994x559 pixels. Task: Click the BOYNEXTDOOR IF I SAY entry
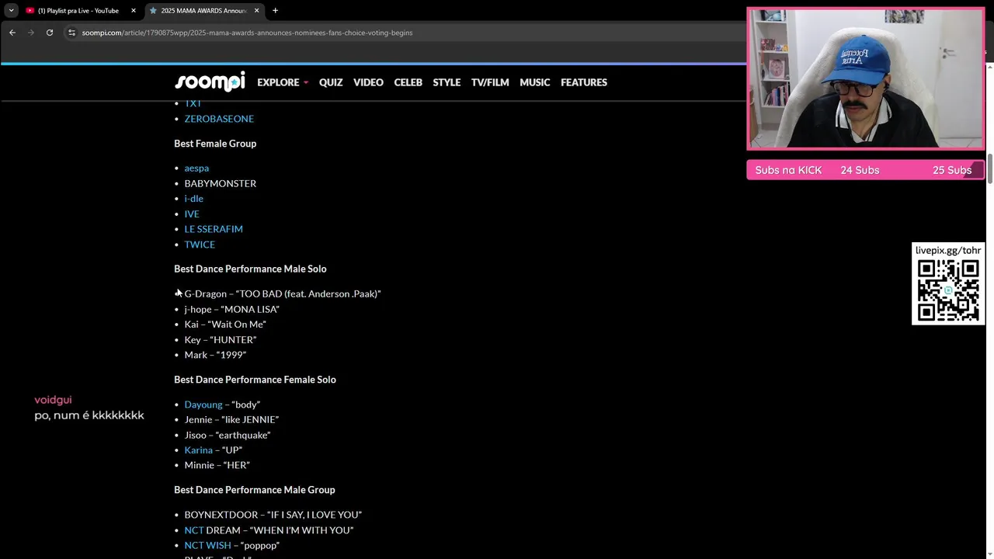273,515
